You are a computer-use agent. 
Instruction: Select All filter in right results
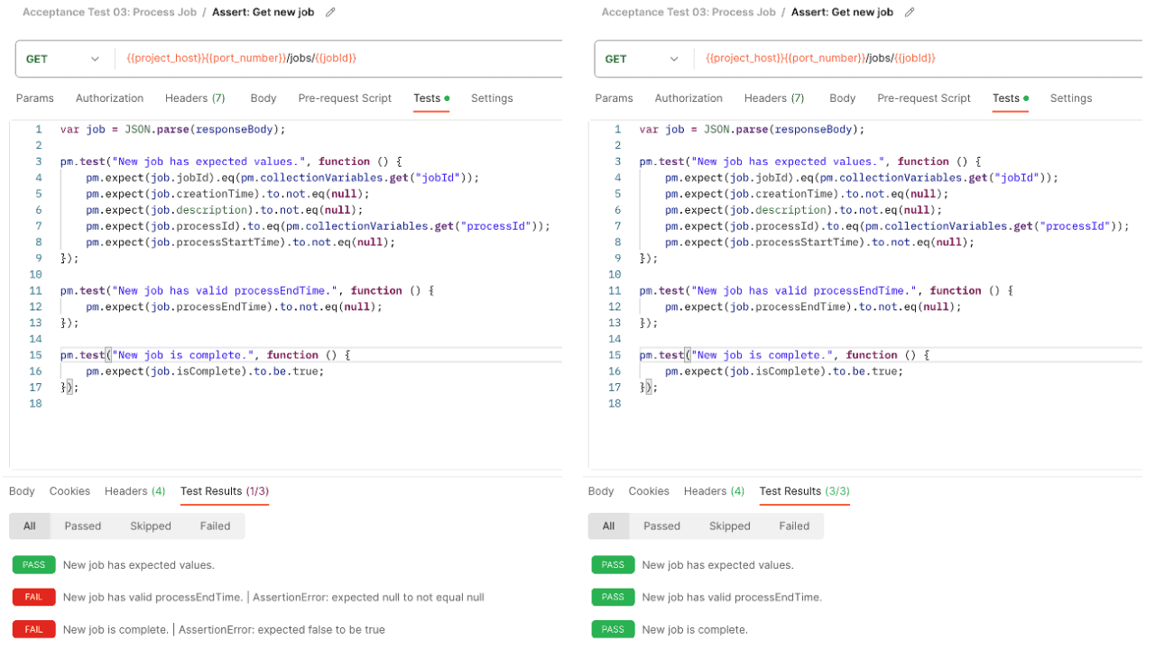coord(608,526)
